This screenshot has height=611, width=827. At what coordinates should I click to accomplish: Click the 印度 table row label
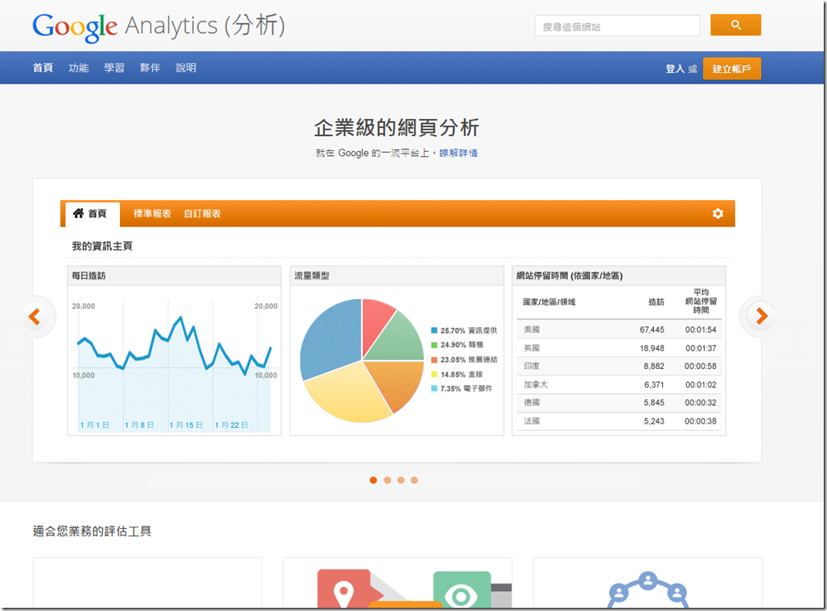(x=532, y=366)
